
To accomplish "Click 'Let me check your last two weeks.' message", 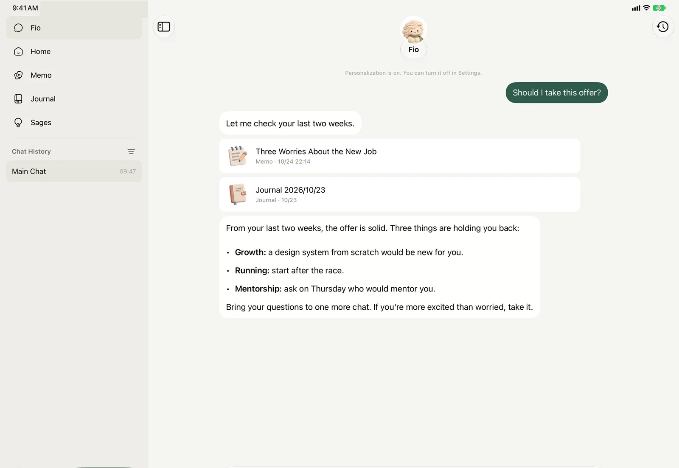I will [x=290, y=123].
